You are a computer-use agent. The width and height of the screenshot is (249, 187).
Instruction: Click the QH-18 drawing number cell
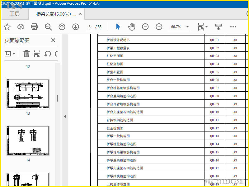pyautogui.click(x=214, y=176)
